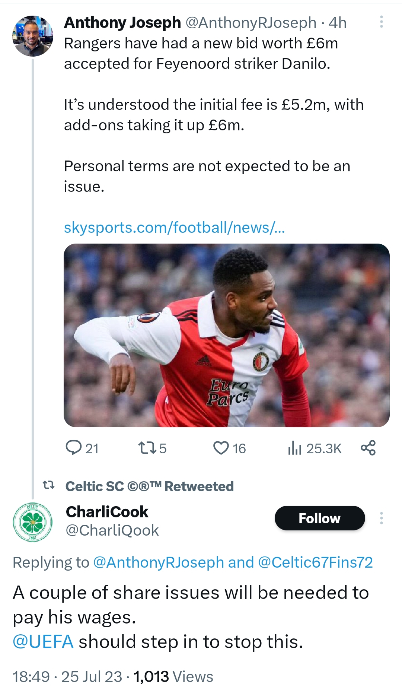This screenshot has height=698, width=402.
Task: Tap the reply icon under Anthony Joseph's tweet
Action: pos(74,448)
